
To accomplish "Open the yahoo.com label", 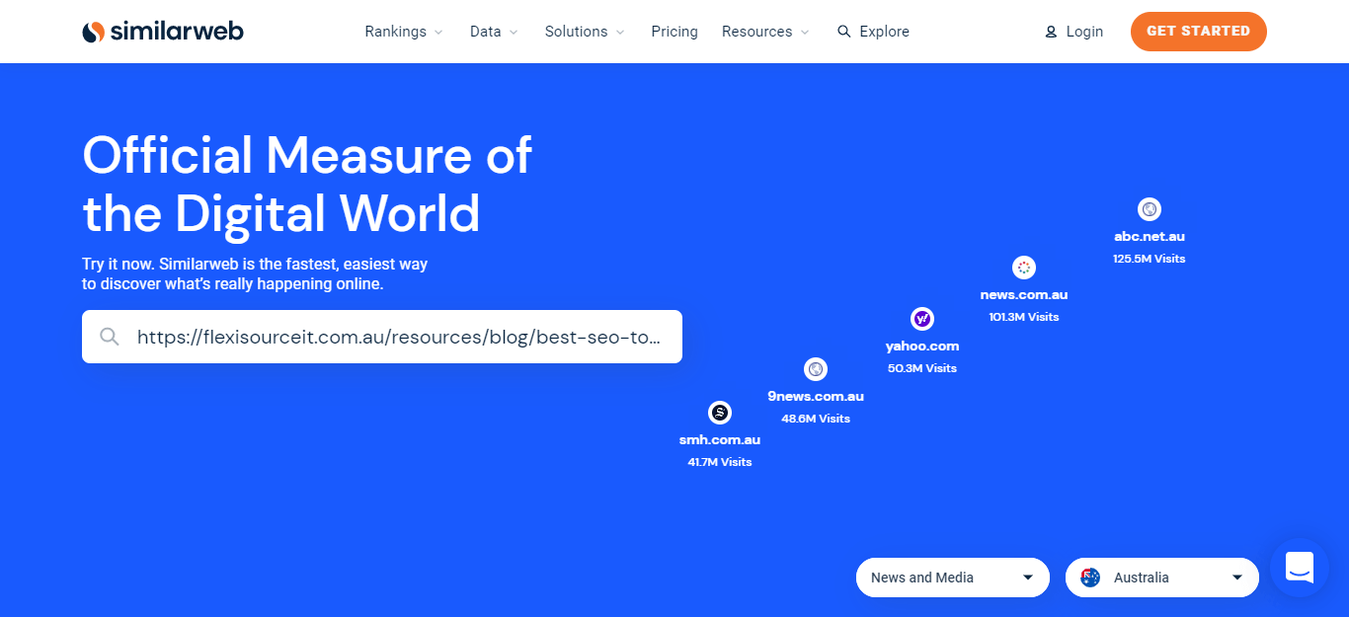I will 922,347.
